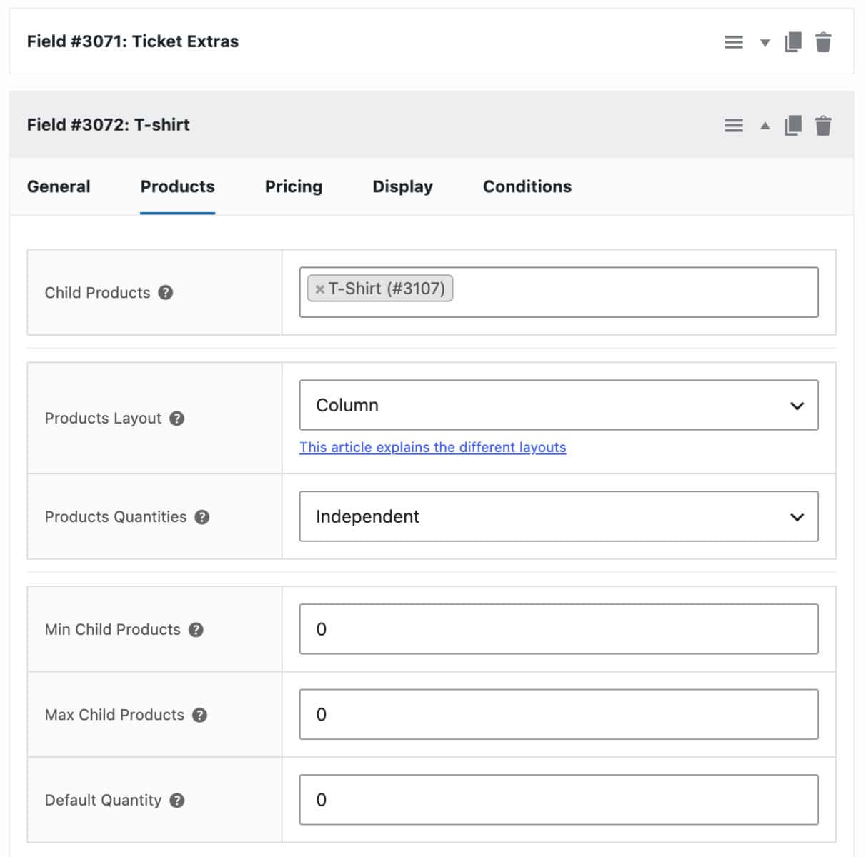Viewport: 866px width, 857px height.
Task: Delete the Ticket Extras field
Action: (823, 42)
